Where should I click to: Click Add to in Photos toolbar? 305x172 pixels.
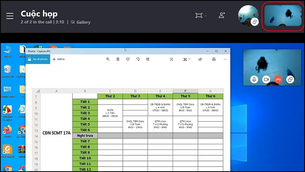click(59, 59)
